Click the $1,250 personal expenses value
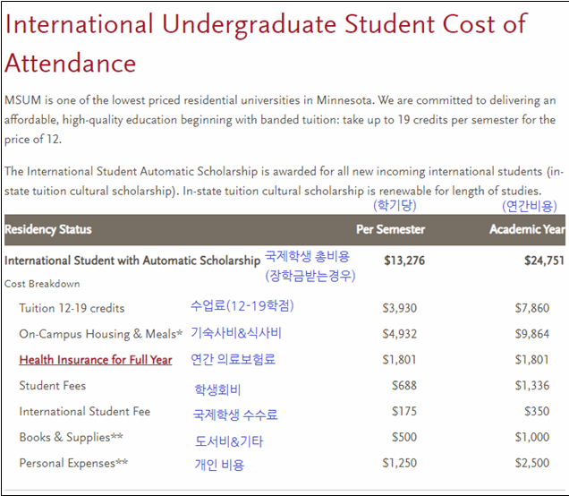This screenshot has width=569, height=496. [400, 463]
